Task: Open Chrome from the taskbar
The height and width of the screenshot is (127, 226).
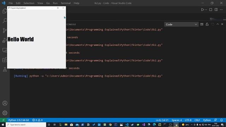Action: tap(110, 125)
